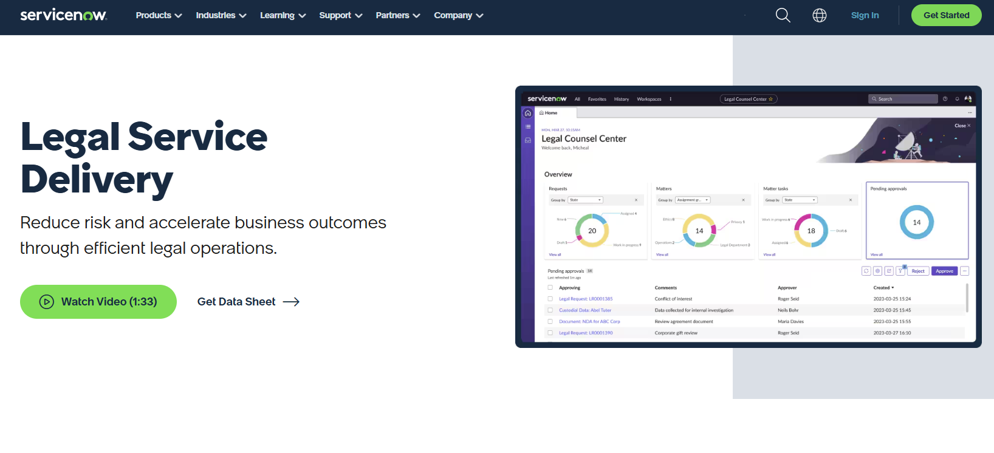Viewport: 994px width, 453px height.
Task: Expand the Products menu
Action: point(159,15)
